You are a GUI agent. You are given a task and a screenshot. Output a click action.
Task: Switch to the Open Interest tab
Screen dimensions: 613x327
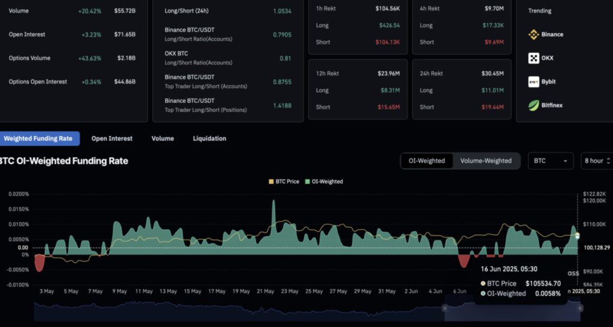tap(112, 138)
